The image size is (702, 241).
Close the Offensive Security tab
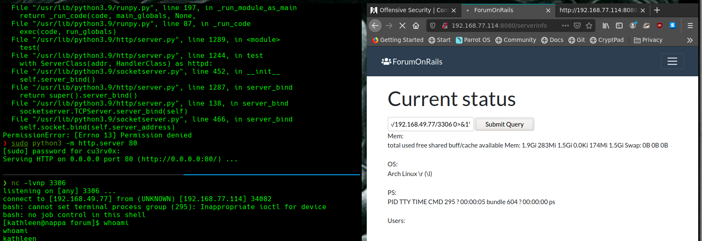pyautogui.click(x=454, y=10)
